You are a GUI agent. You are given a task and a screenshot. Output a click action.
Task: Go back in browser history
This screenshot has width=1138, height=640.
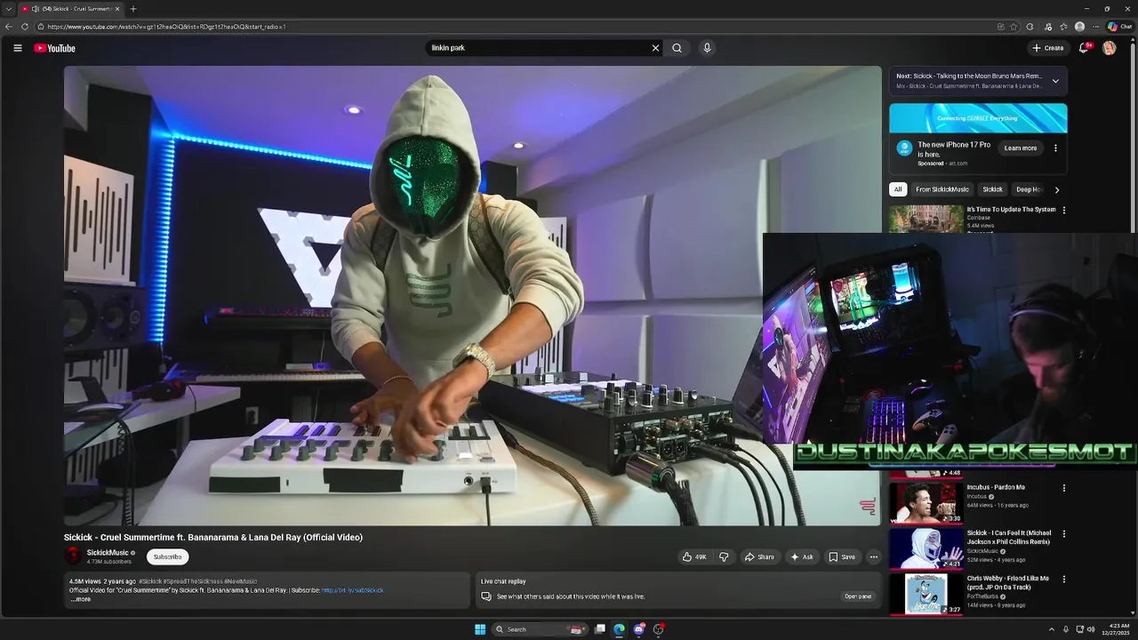(x=9, y=27)
